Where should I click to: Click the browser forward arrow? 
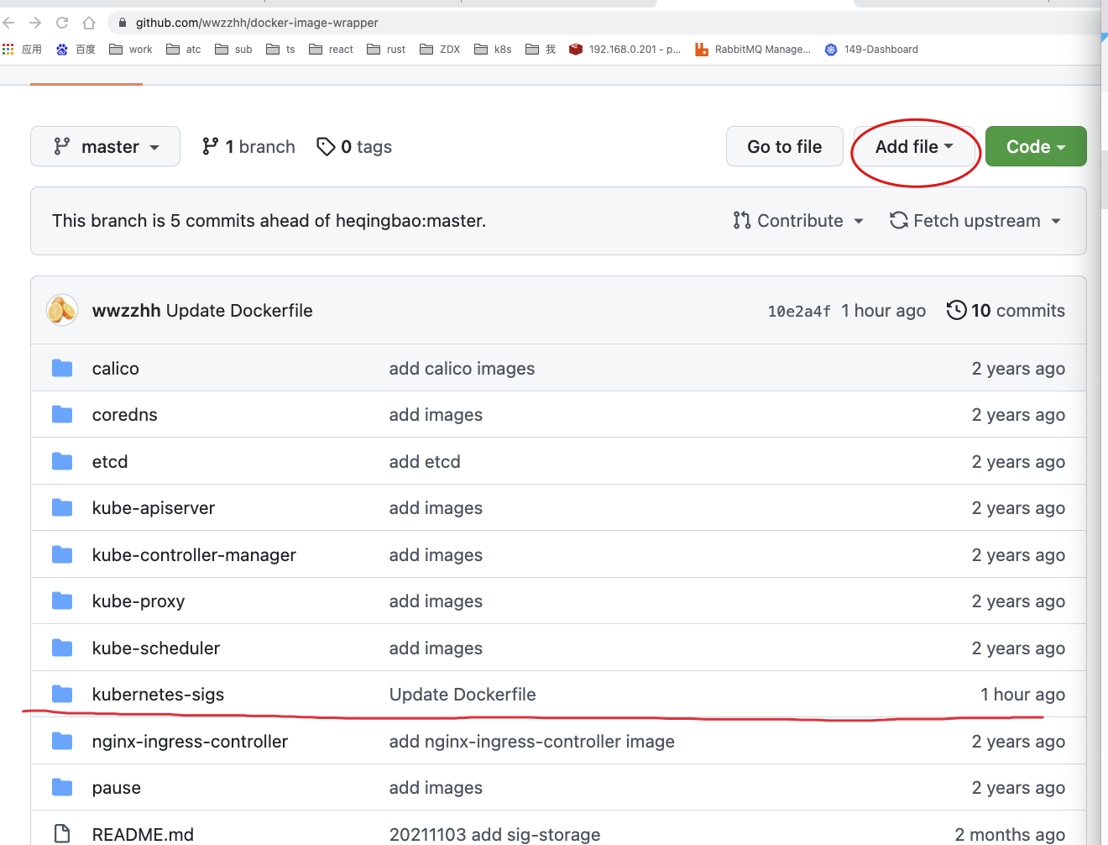coord(35,23)
